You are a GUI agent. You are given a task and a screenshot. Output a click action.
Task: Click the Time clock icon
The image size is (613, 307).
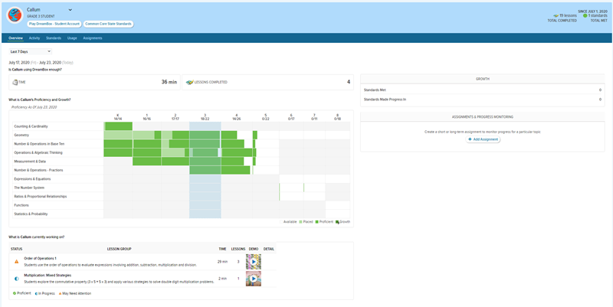pyautogui.click(x=15, y=83)
